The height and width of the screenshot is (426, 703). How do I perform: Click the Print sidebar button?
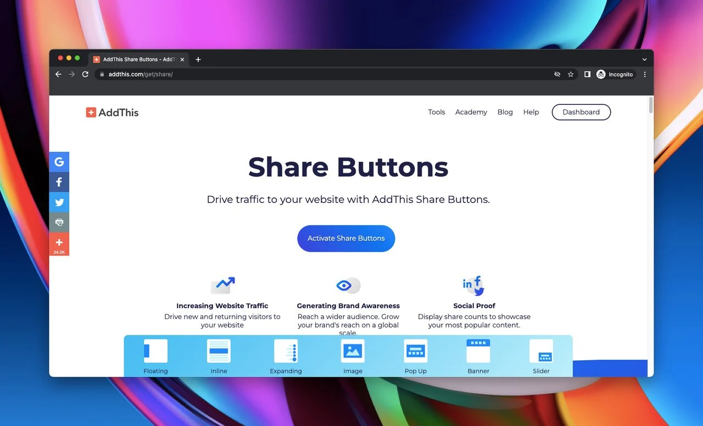(x=59, y=222)
